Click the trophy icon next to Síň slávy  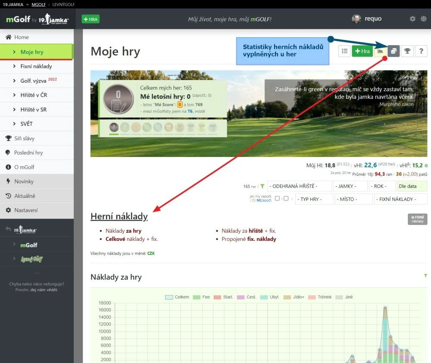[9, 138]
